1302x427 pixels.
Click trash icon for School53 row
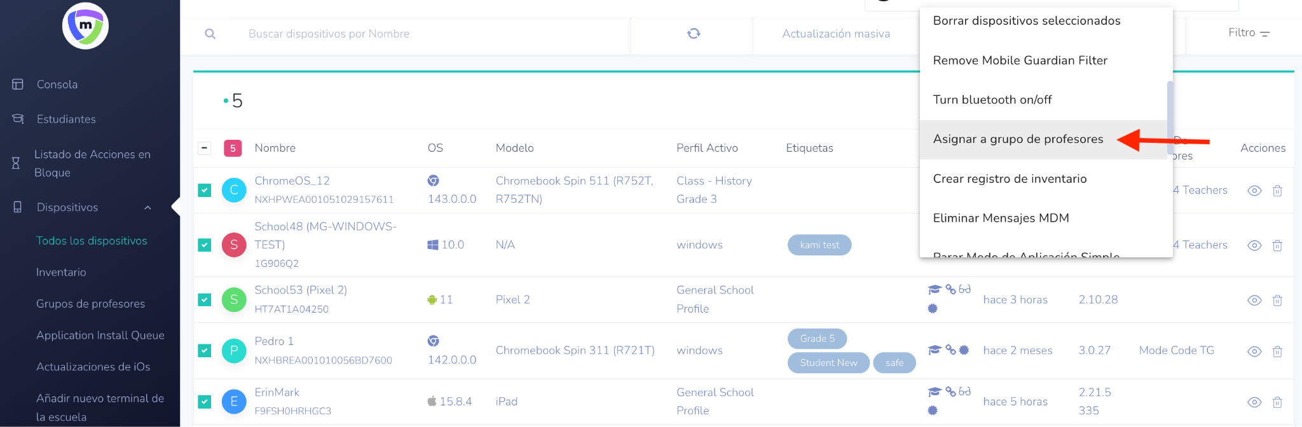(x=1277, y=301)
